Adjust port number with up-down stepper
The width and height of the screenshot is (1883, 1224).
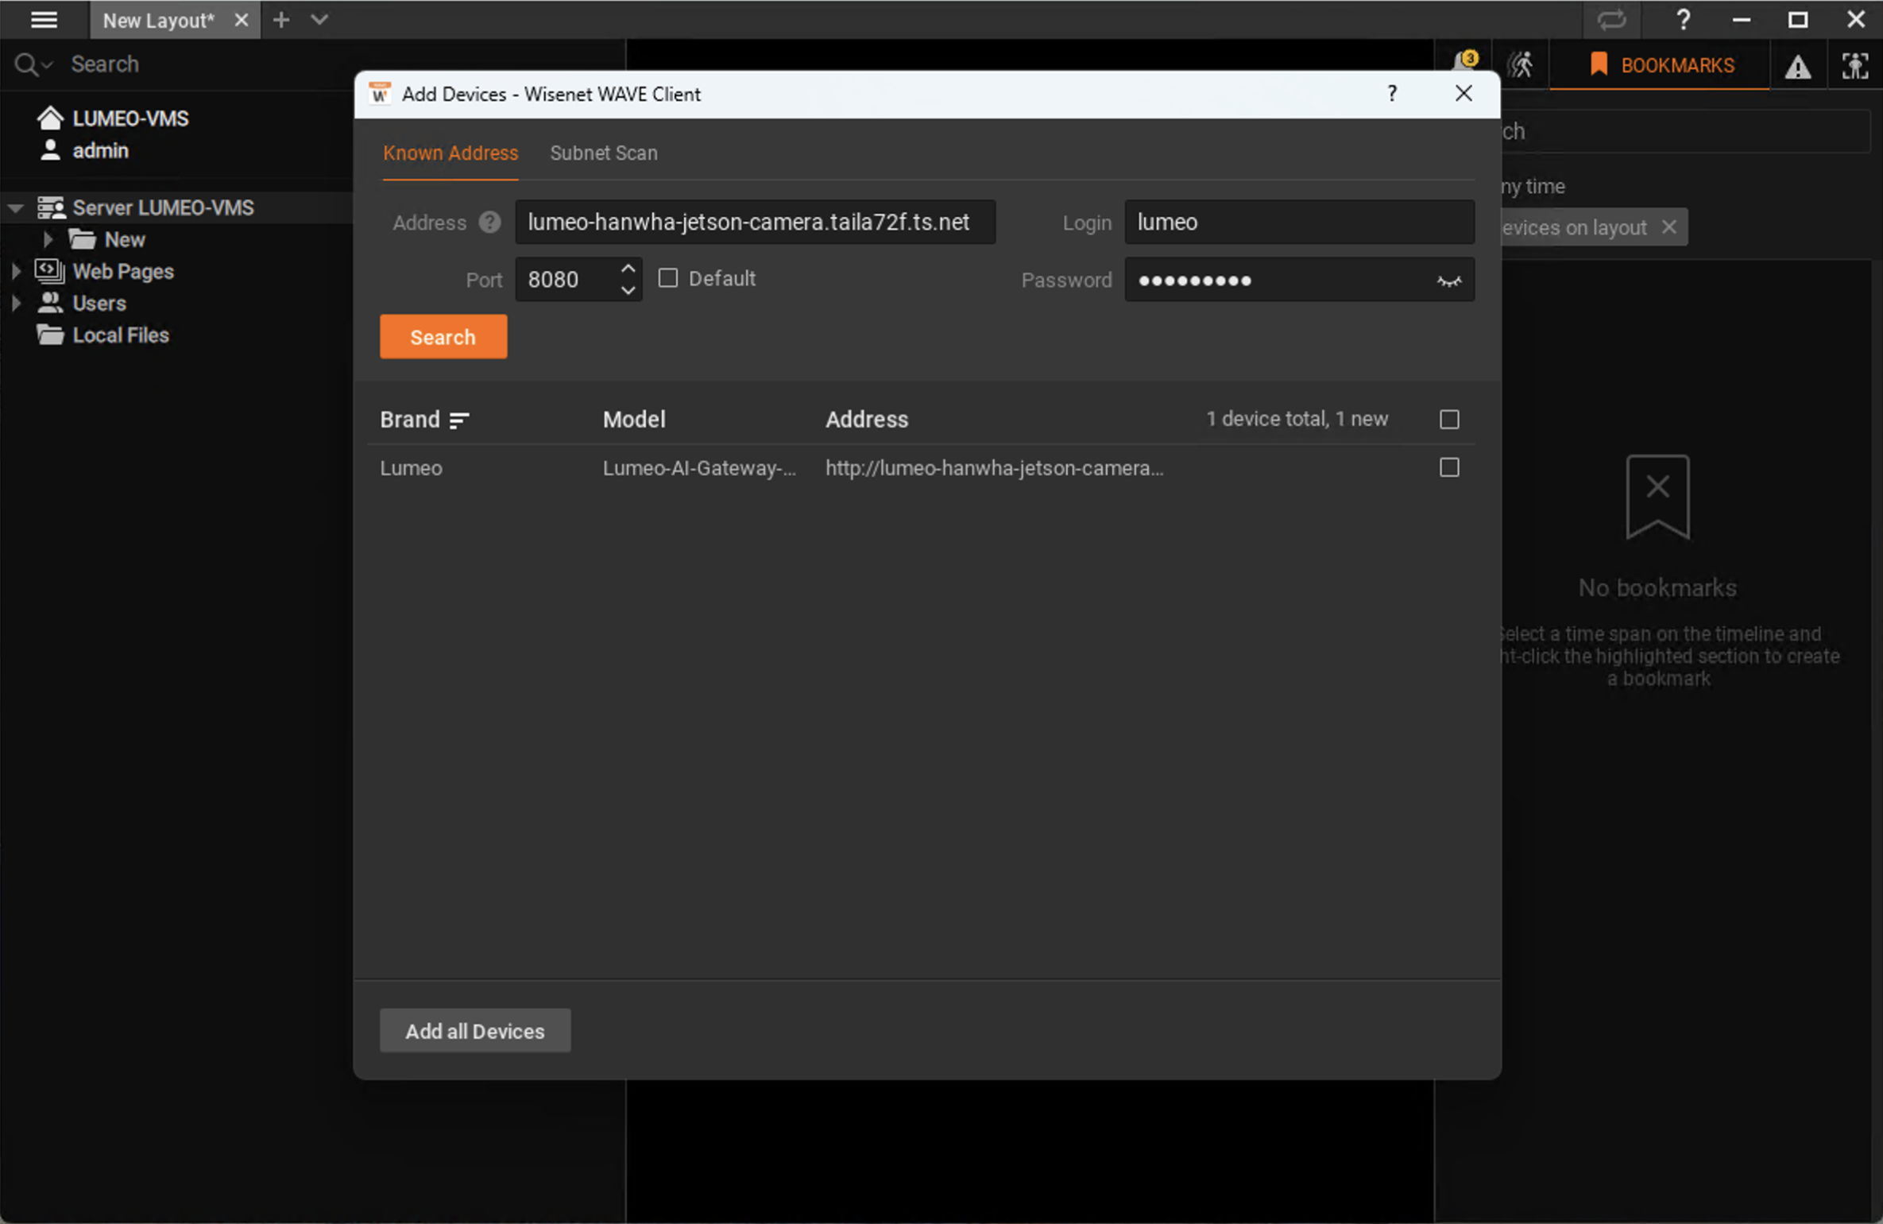(627, 278)
